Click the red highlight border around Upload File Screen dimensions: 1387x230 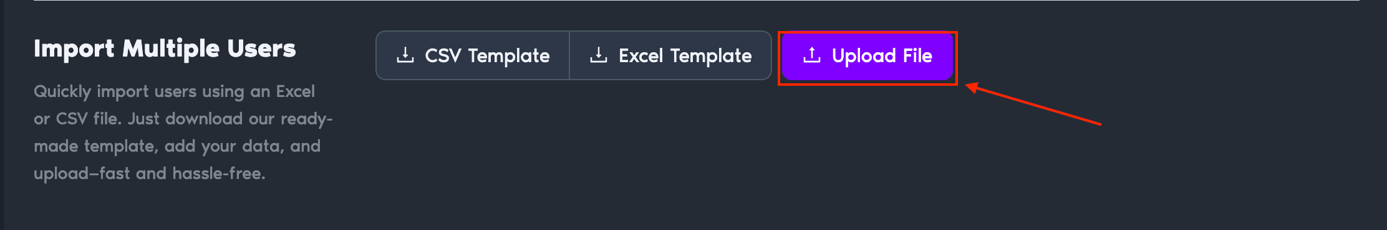click(x=867, y=32)
